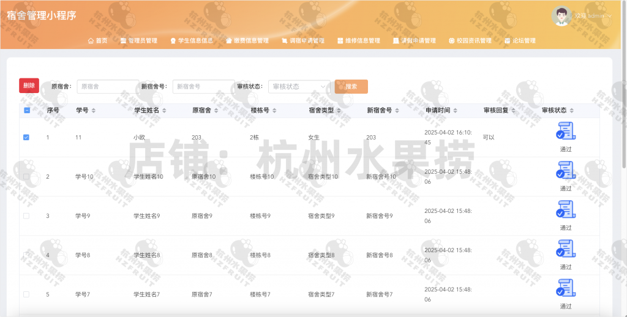Click the 可以 review reply cell
The height and width of the screenshot is (317, 627).
point(488,137)
